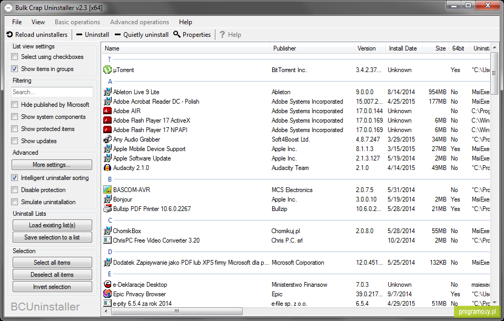Click the Search... filter field

coord(52,92)
